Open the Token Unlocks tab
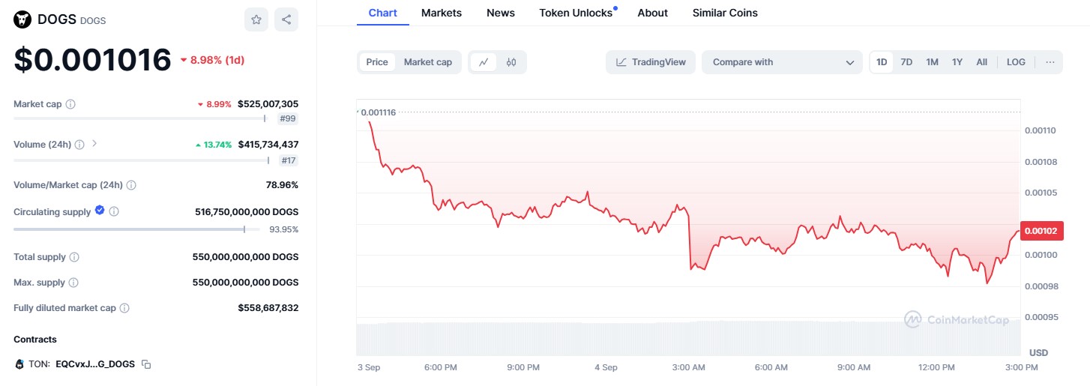Screen dimensions: 1090x386 576,13
